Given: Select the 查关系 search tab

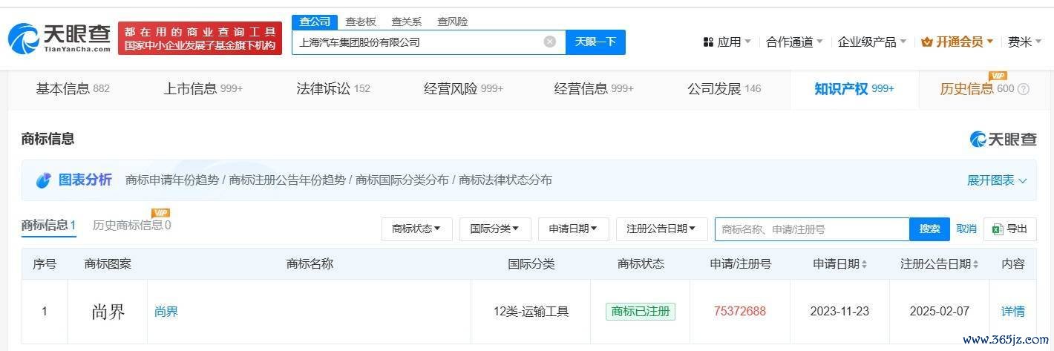Looking at the screenshot, I should pos(406,22).
